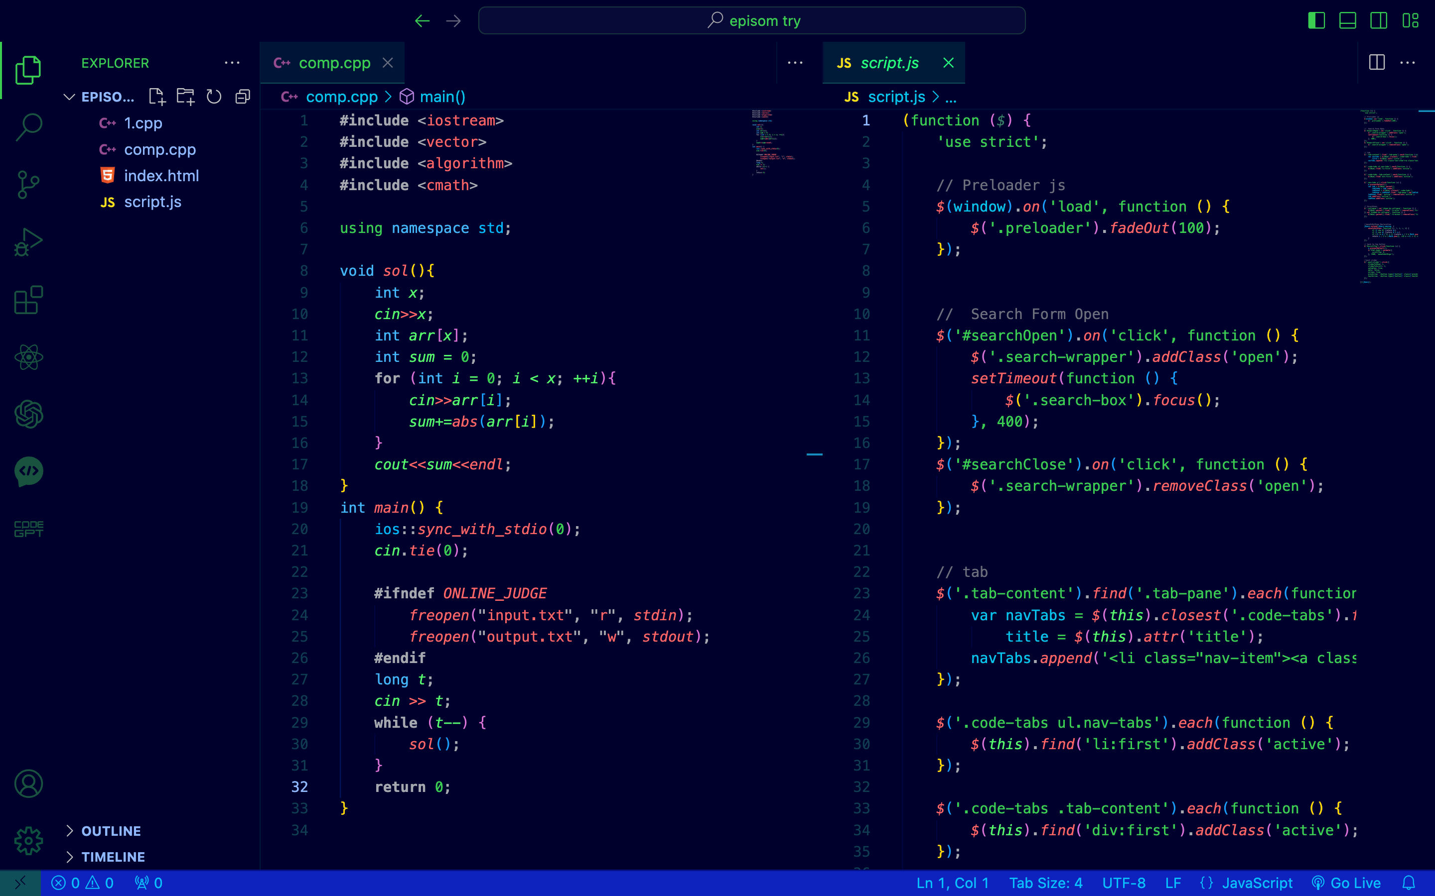1435x896 pixels.
Task: Open the Accounts menu icon
Action: pos(28,784)
